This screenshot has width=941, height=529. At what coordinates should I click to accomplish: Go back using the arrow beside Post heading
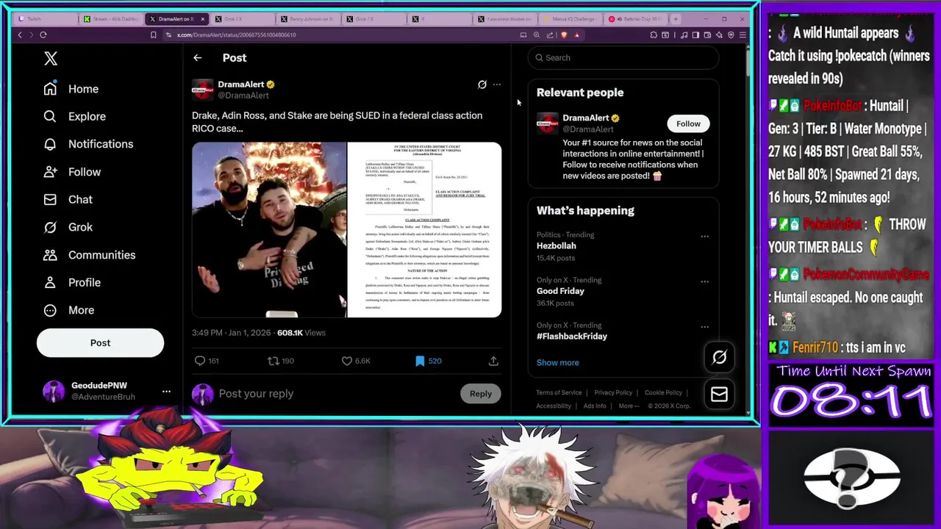pyautogui.click(x=197, y=57)
